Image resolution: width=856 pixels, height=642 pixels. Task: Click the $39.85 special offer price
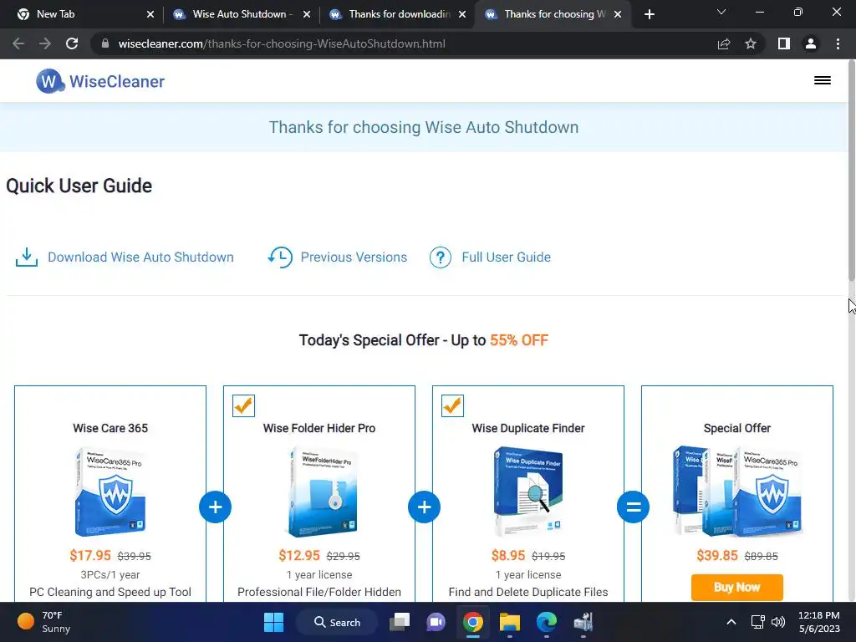point(716,555)
